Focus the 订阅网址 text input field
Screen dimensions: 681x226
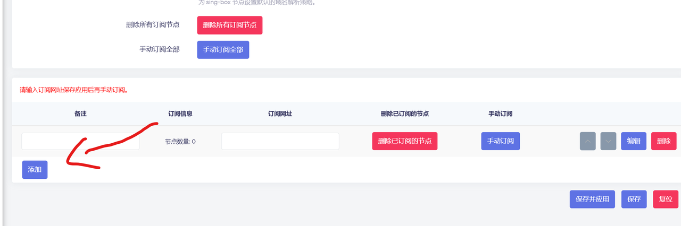[280, 141]
